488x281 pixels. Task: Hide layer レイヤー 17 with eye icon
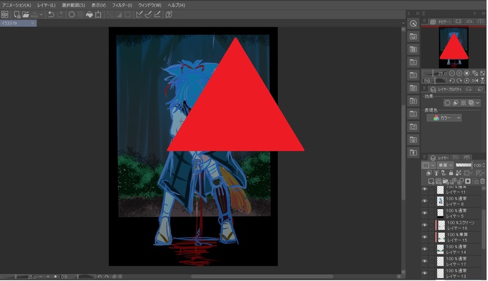pyautogui.click(x=424, y=261)
